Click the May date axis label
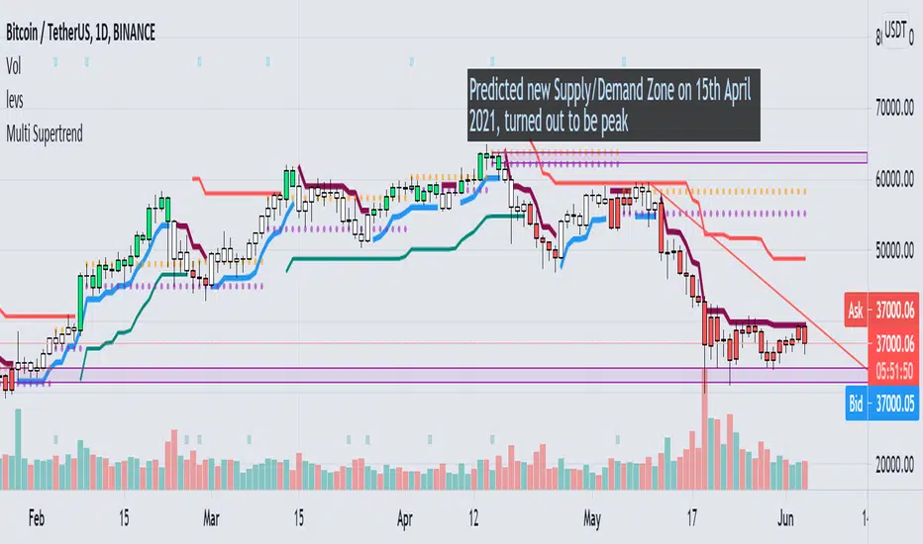The height and width of the screenshot is (544, 923). [595, 515]
